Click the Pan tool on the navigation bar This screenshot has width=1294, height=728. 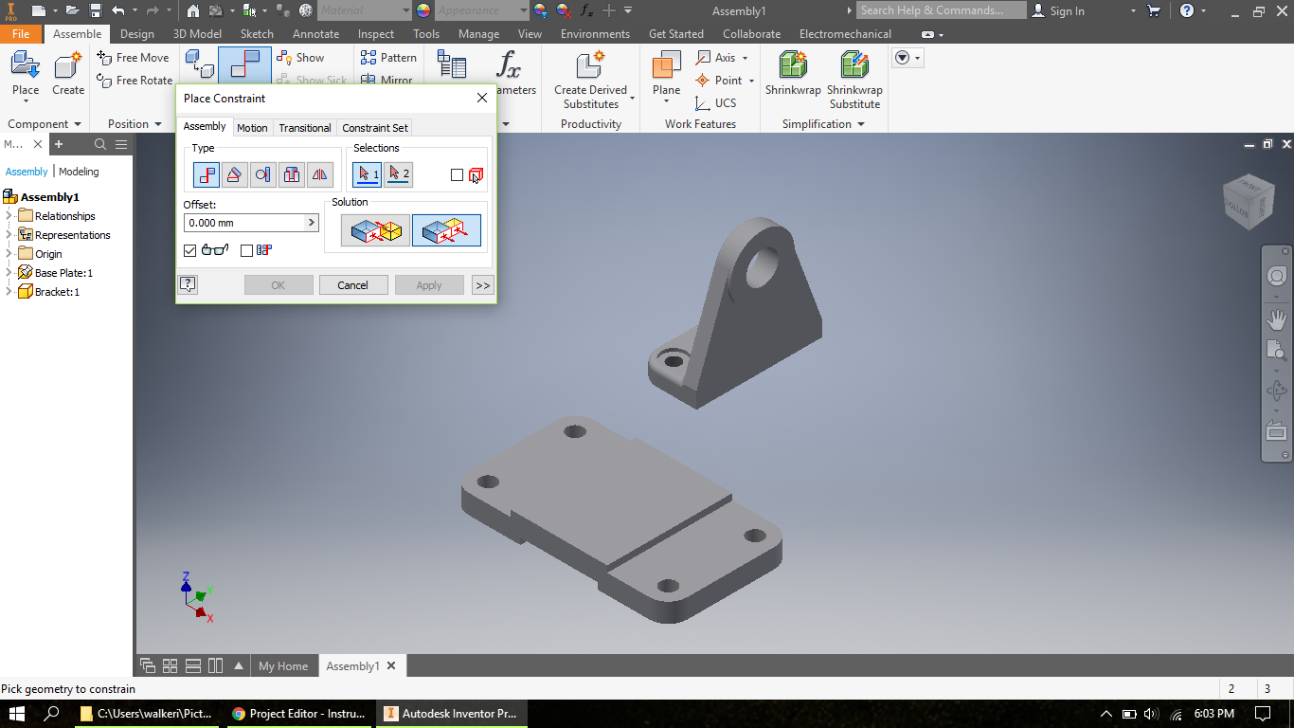point(1274,318)
